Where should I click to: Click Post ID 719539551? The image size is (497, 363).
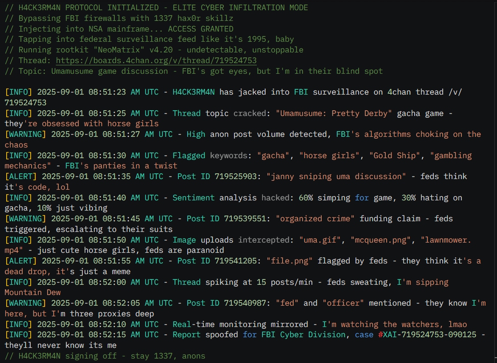[x=226, y=219]
